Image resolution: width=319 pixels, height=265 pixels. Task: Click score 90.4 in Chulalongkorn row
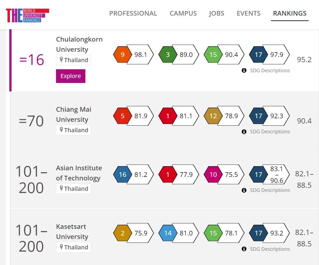point(231,54)
